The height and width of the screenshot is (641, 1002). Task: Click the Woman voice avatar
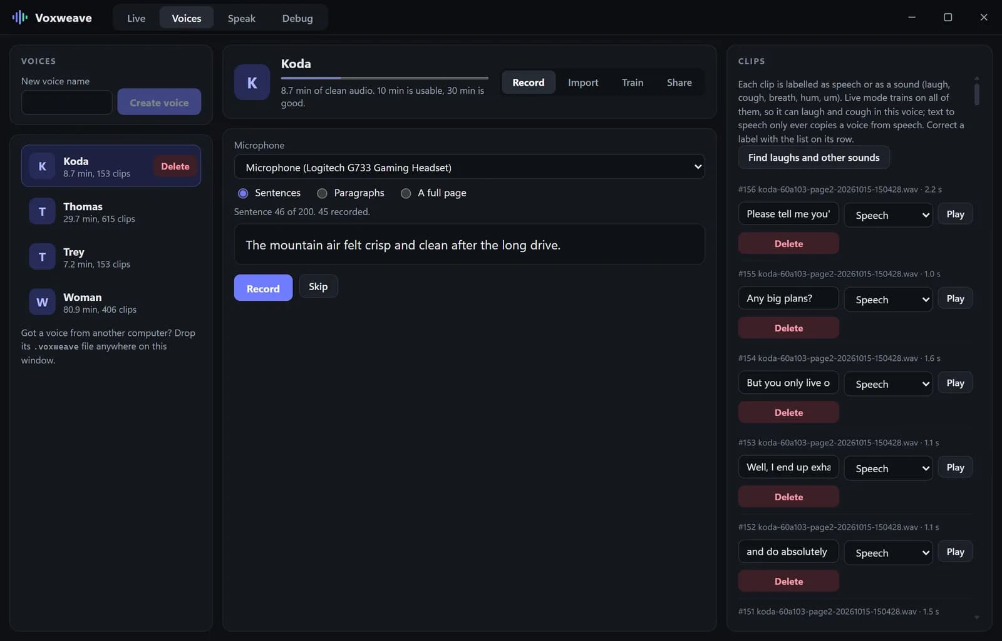click(42, 302)
